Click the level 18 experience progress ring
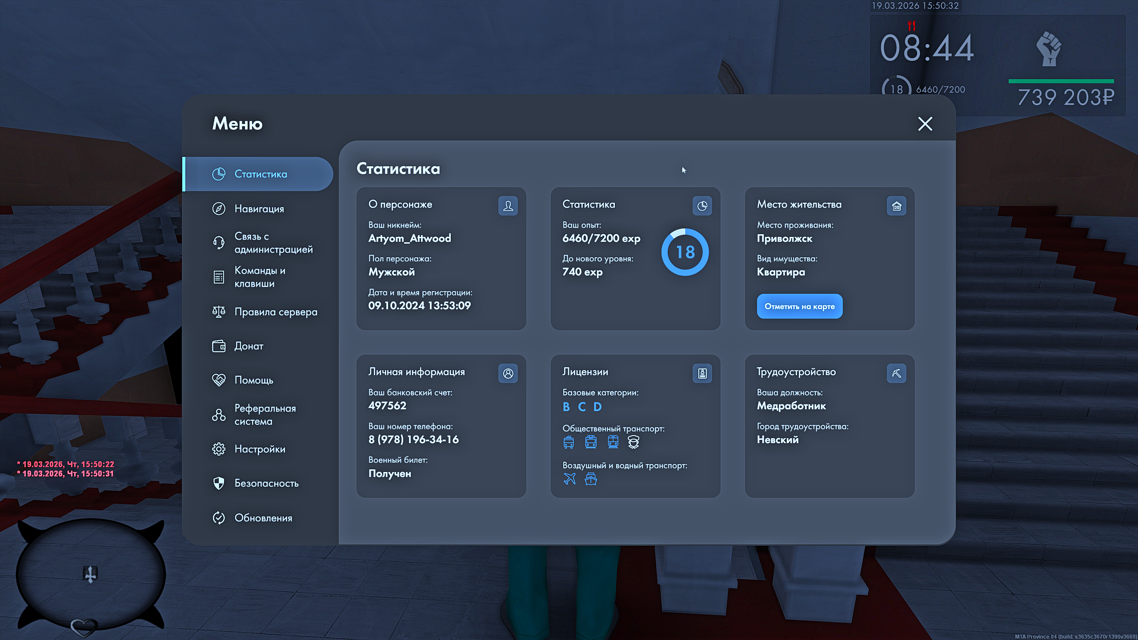Viewport: 1138px width, 640px height. coord(685,252)
